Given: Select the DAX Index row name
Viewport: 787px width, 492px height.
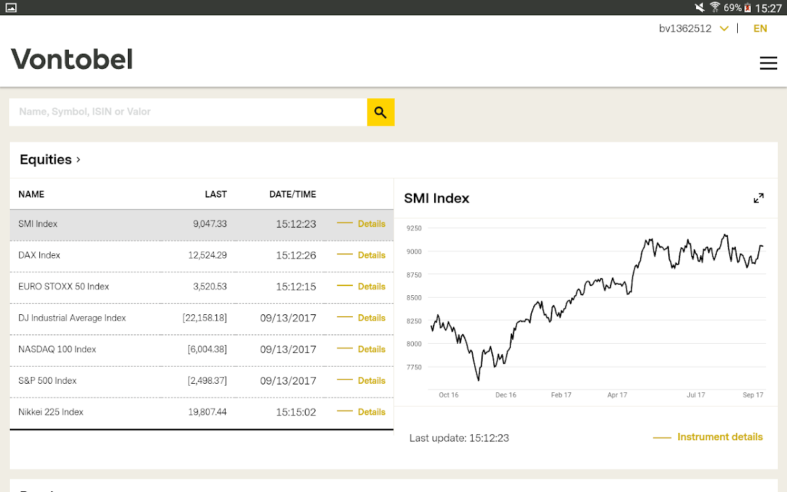Looking at the screenshot, I should (x=39, y=255).
